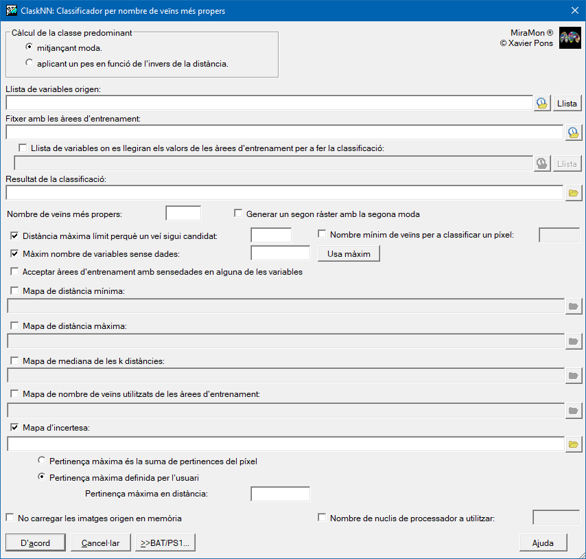Open folder icon for classification result
This screenshot has width=586, height=559.
click(573, 193)
